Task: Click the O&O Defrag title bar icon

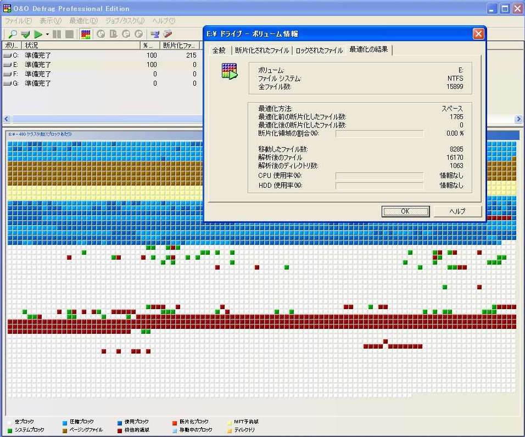Action: (x=7, y=8)
